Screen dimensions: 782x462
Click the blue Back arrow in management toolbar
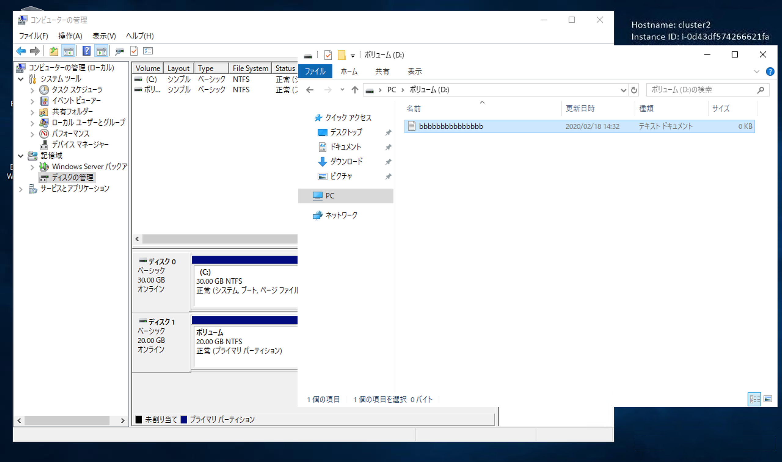(x=21, y=51)
